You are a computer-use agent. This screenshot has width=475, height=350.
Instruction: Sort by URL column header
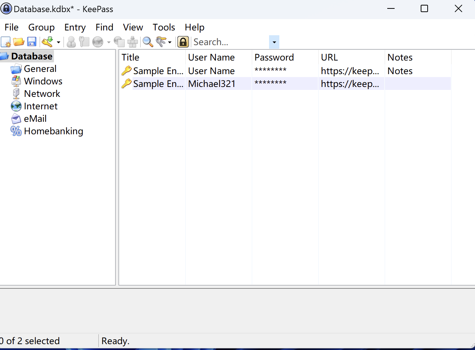[x=352, y=58]
